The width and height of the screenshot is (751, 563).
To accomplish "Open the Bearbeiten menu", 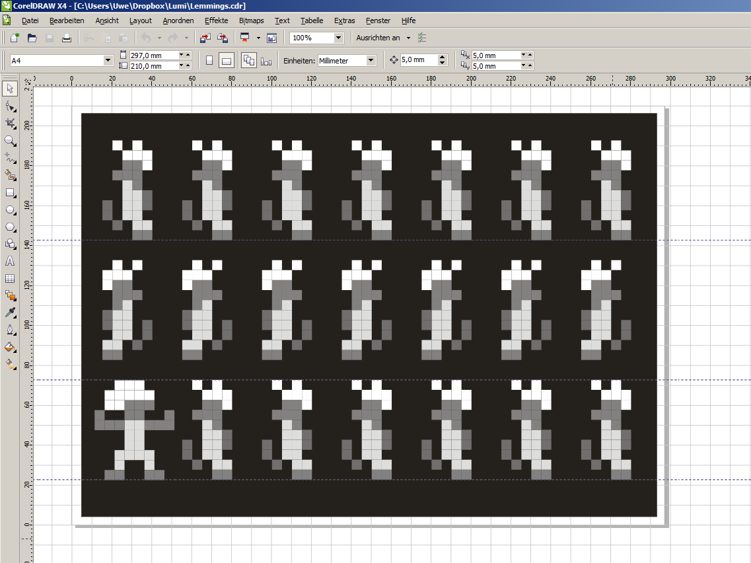I will 67,20.
